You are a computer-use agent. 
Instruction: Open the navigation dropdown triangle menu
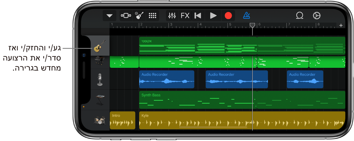pos(109,16)
